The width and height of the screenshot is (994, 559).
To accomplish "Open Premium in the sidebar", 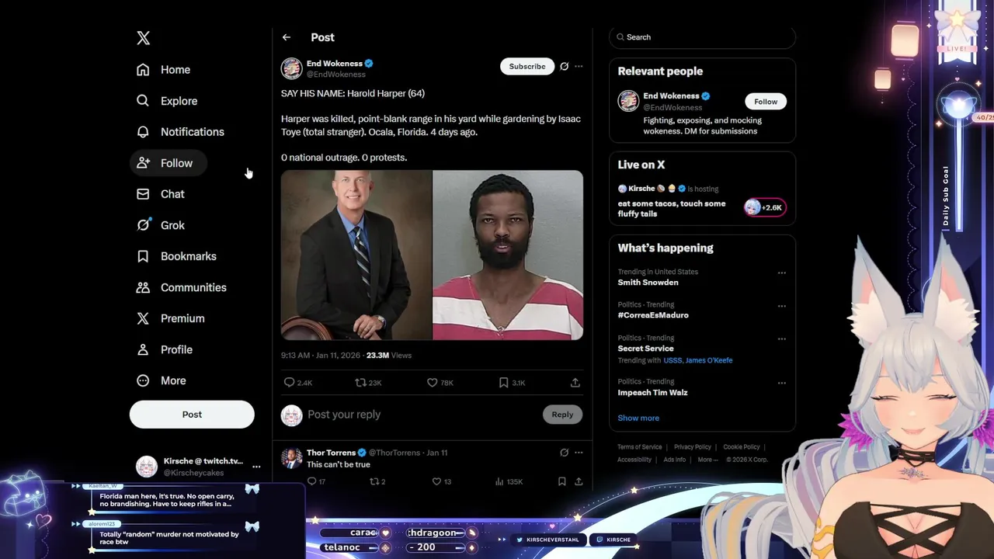I will click(171, 318).
